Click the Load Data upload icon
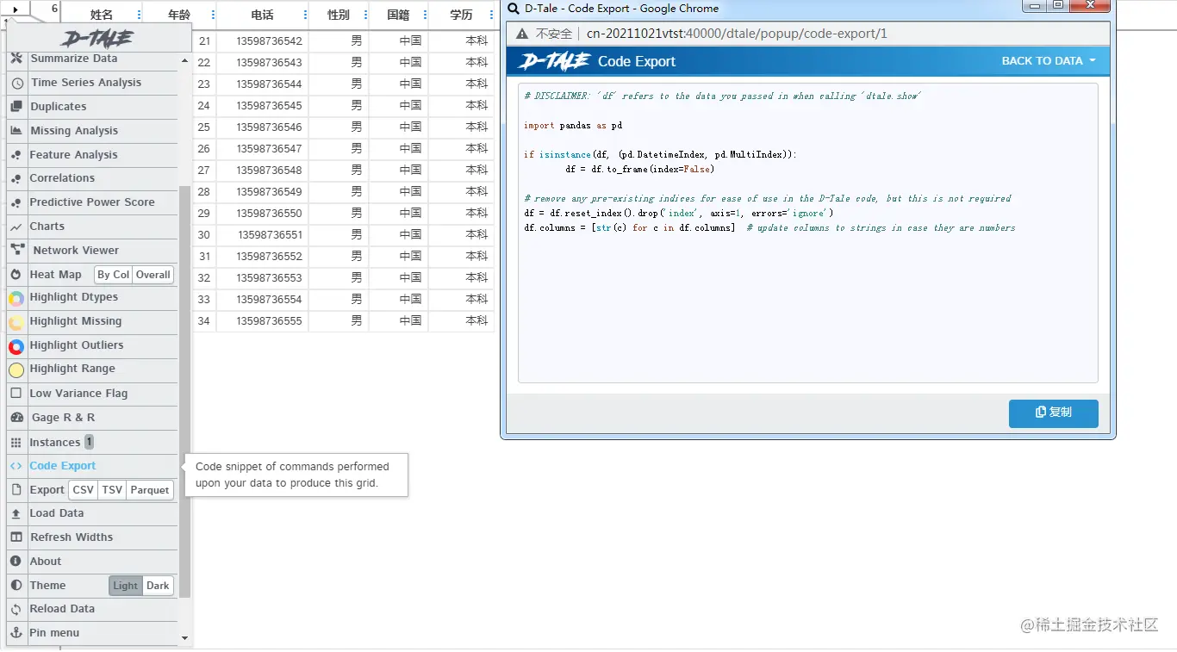This screenshot has height=652, width=1177. click(16, 513)
